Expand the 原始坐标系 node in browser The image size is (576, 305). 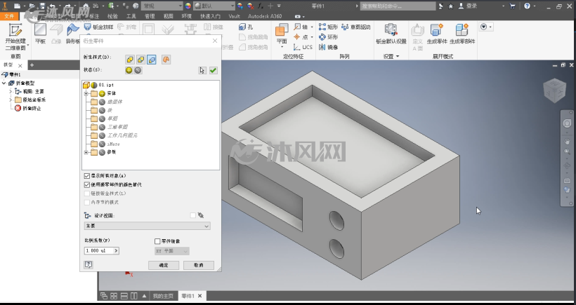(x=11, y=100)
